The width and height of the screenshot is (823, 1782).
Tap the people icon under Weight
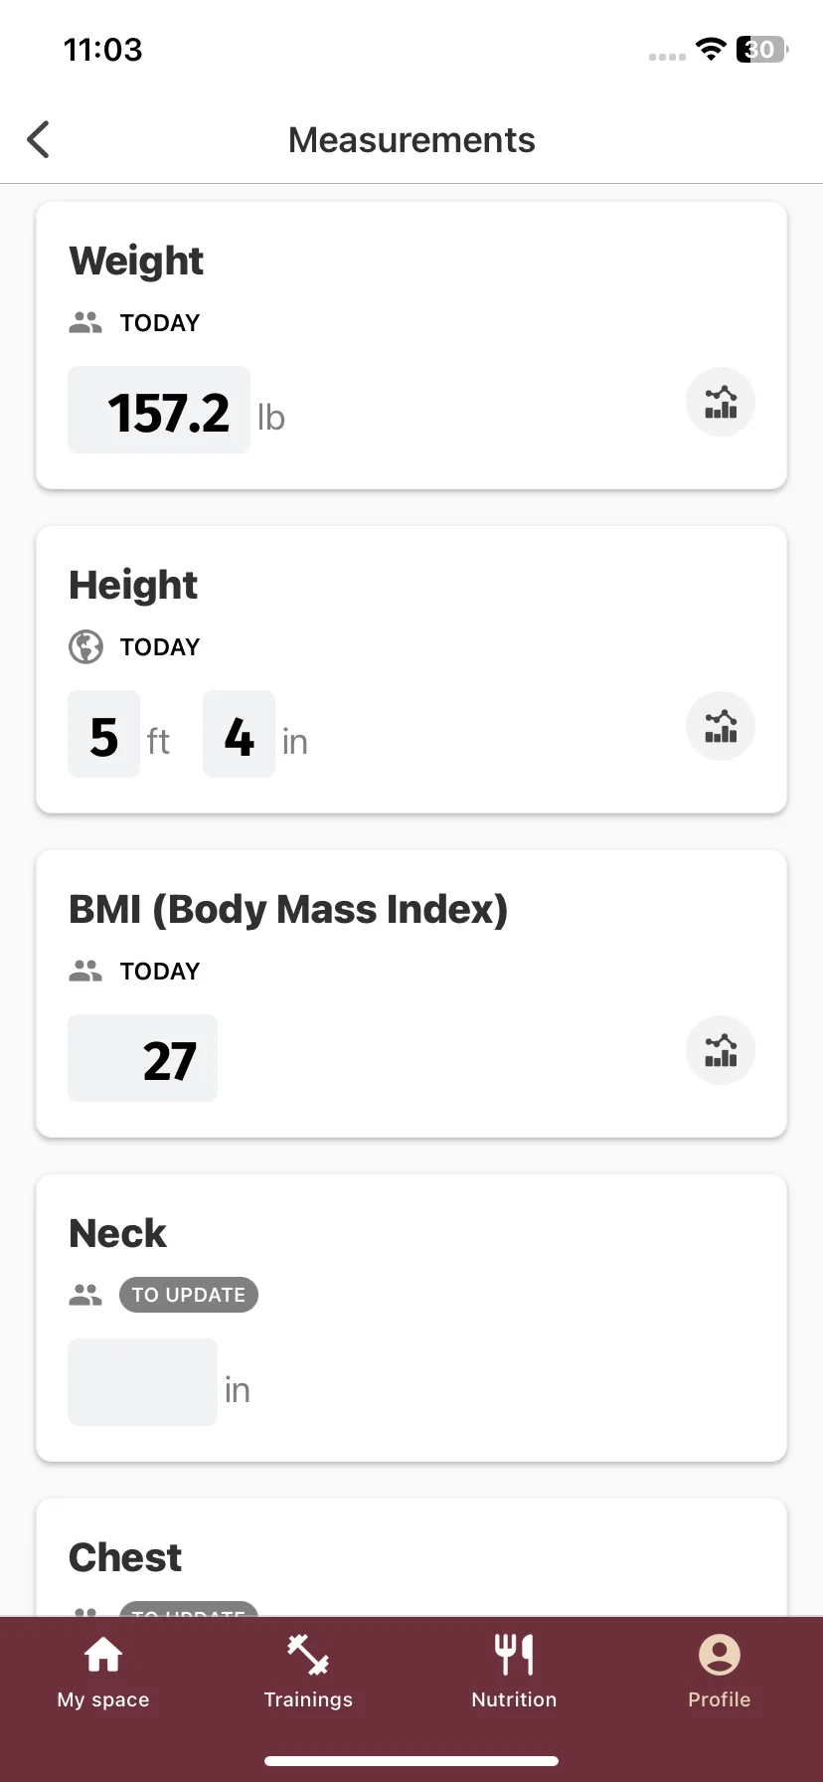click(85, 322)
